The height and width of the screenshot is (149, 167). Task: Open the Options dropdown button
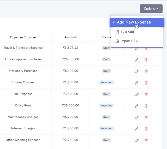pos(151,9)
